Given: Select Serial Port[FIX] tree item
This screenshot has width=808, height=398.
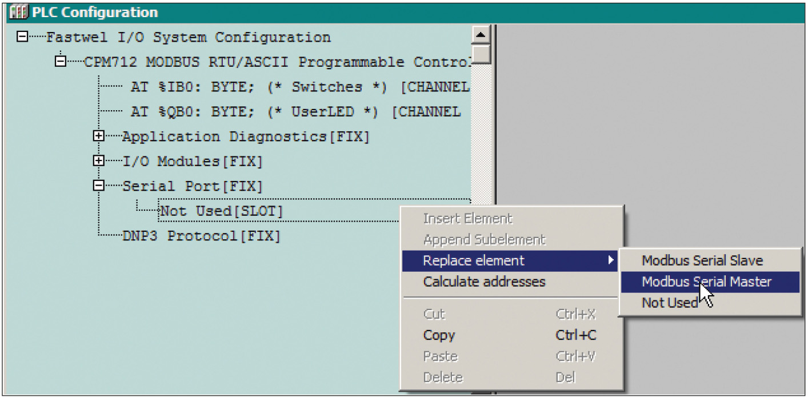Looking at the screenshot, I should [193, 187].
